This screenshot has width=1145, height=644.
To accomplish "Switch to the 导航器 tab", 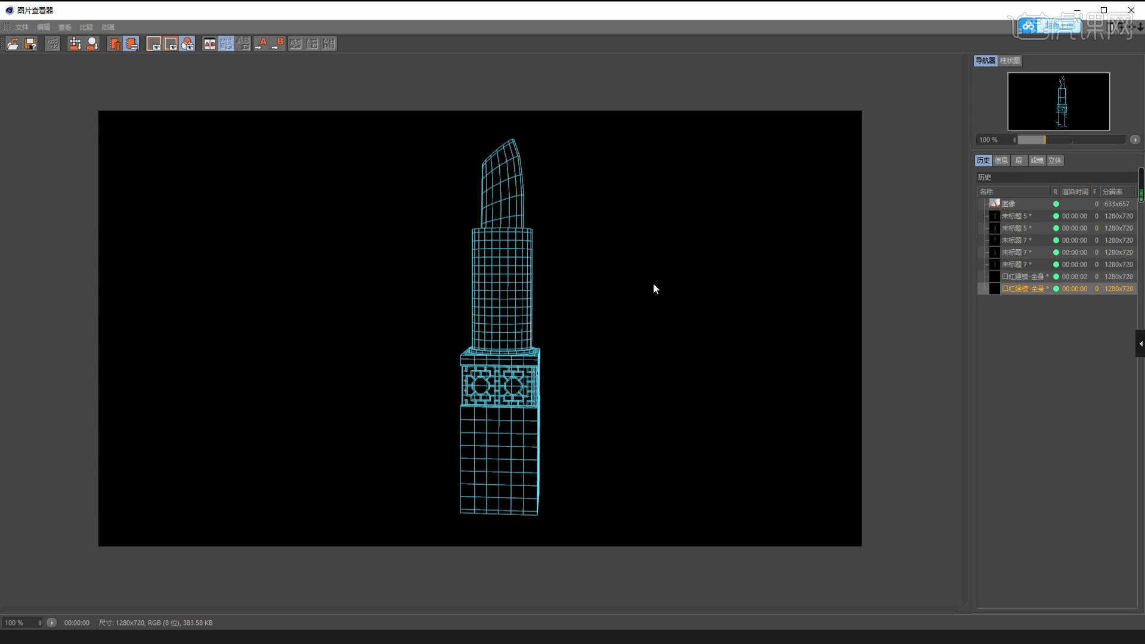I will 985,61.
